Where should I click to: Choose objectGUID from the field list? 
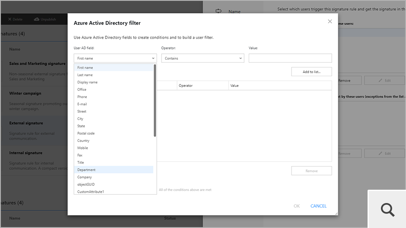(114, 185)
